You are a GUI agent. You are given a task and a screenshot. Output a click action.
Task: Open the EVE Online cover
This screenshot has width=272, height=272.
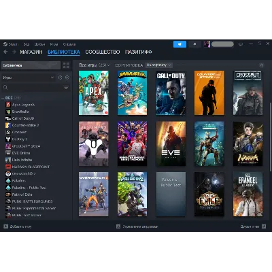tap(171, 143)
